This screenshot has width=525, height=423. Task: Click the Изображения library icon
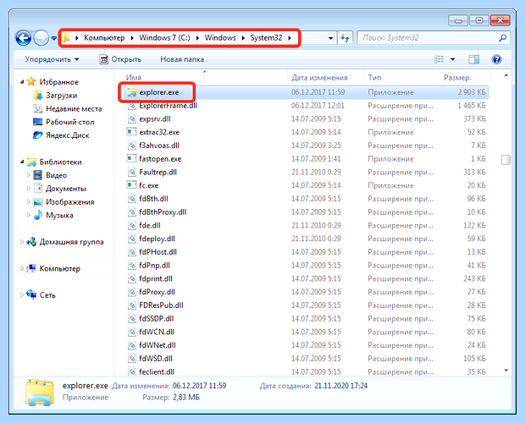[x=38, y=202]
